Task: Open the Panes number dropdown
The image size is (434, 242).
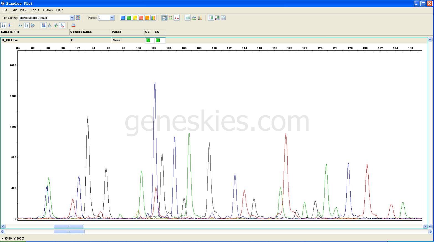Action: (x=112, y=18)
